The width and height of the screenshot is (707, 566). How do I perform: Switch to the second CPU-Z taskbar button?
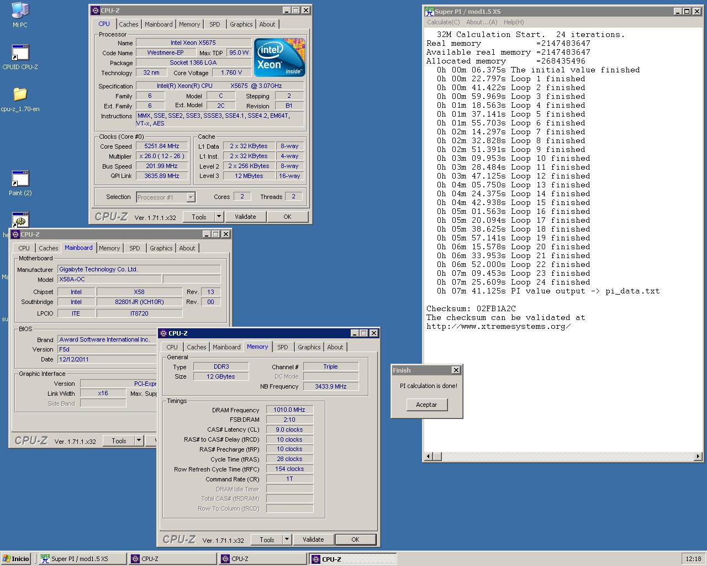tap(262, 559)
